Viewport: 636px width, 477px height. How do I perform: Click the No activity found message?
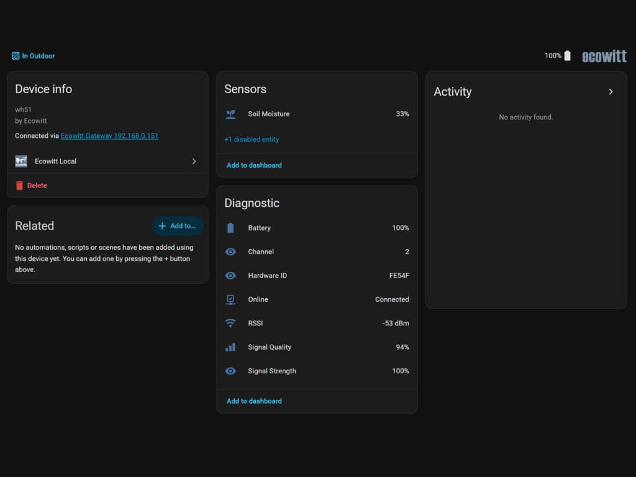click(x=525, y=117)
